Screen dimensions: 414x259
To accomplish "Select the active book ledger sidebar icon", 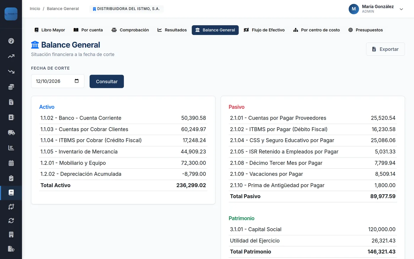I will 11,193.
